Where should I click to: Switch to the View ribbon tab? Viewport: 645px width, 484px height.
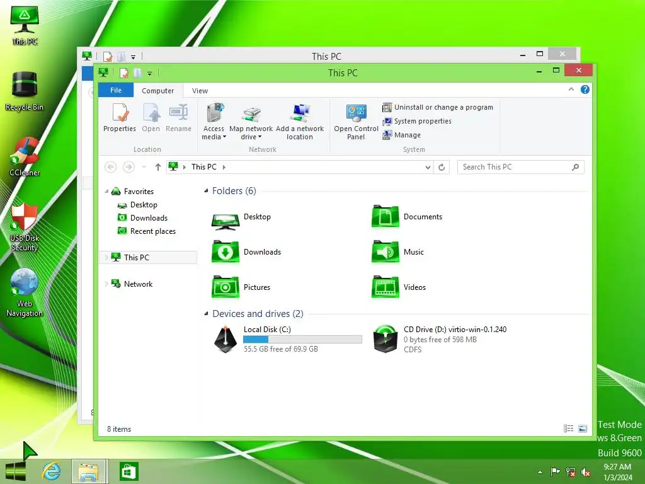[200, 91]
